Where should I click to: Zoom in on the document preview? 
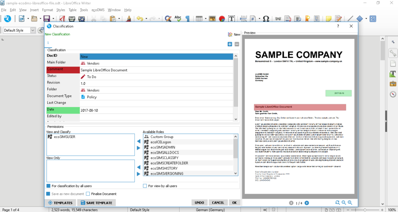(x=350, y=203)
